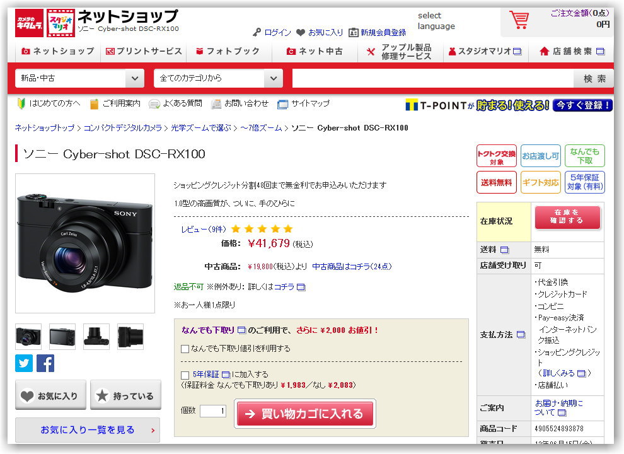Select third camera lens-extended thumbnail

tap(96, 337)
